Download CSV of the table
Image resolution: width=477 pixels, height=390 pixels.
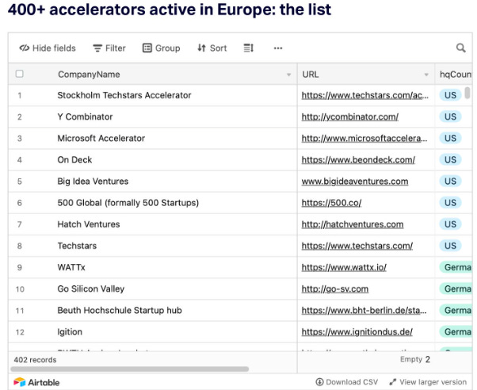(347, 382)
